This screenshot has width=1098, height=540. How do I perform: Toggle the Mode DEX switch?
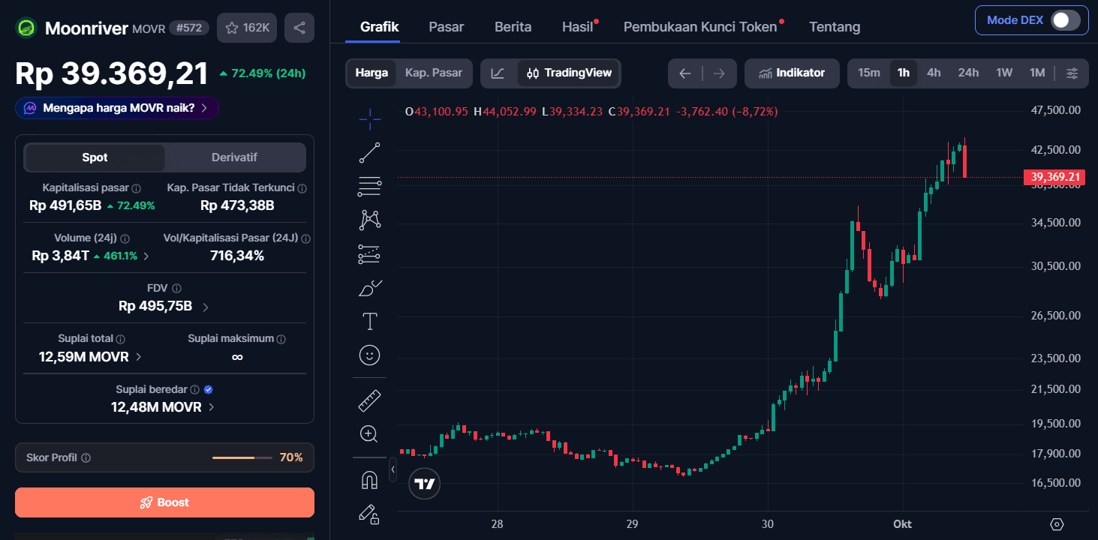(x=1066, y=20)
